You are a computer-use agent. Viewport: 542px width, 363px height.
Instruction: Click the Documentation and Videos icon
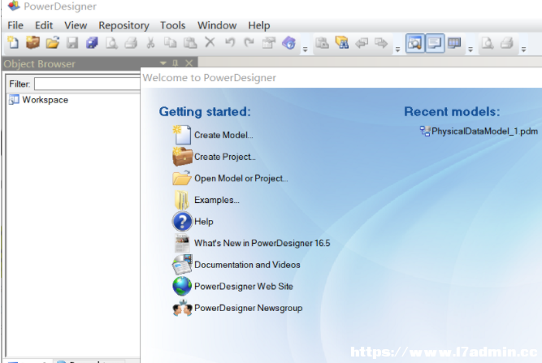tap(182, 265)
